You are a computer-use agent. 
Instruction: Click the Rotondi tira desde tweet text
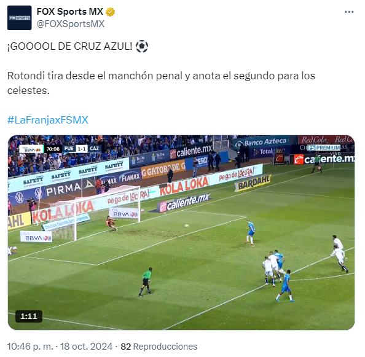click(x=161, y=83)
